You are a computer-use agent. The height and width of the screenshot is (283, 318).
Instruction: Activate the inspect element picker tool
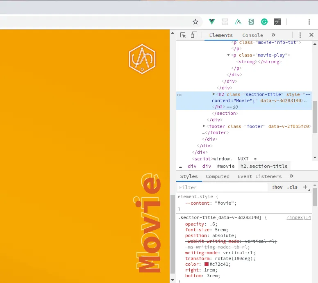coord(183,35)
